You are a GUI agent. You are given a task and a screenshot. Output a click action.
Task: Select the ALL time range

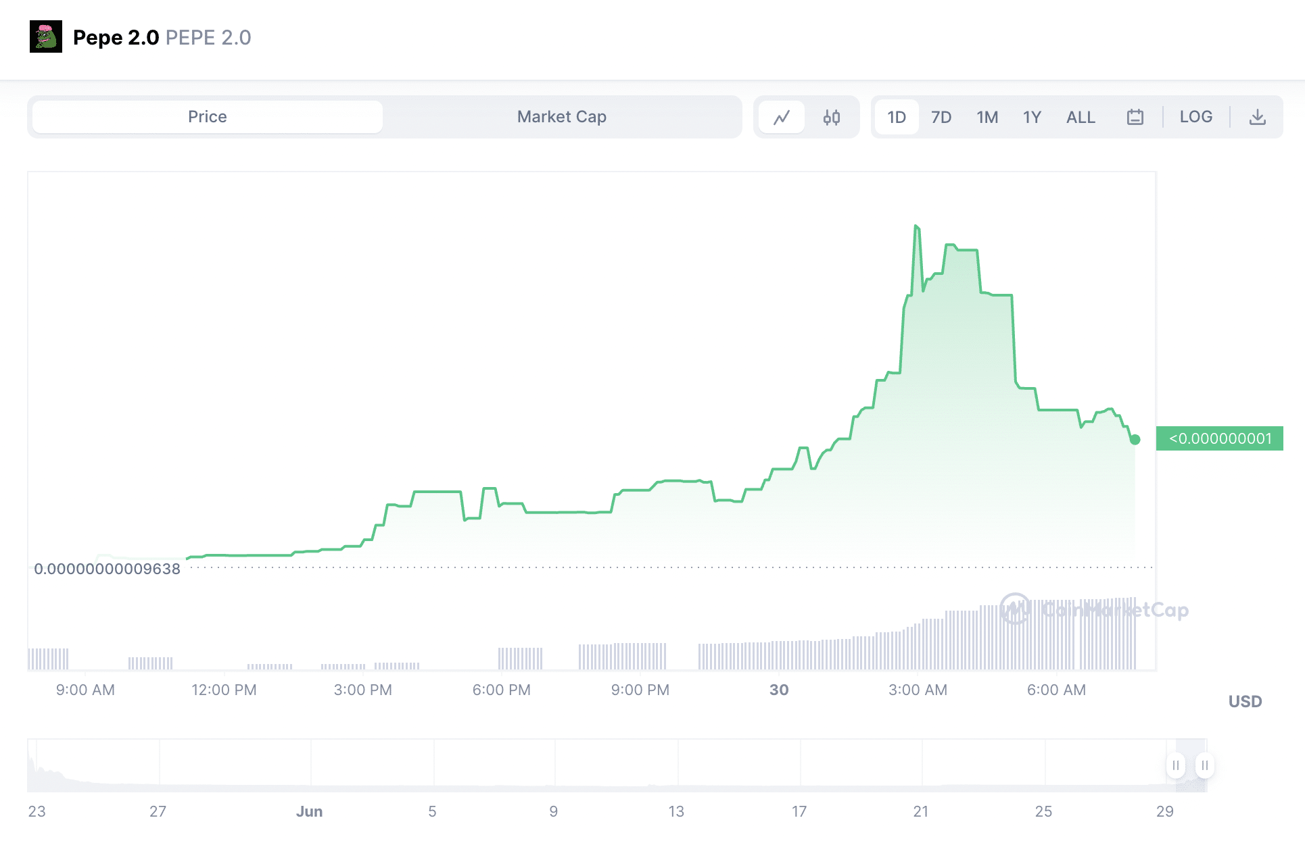[x=1081, y=117]
